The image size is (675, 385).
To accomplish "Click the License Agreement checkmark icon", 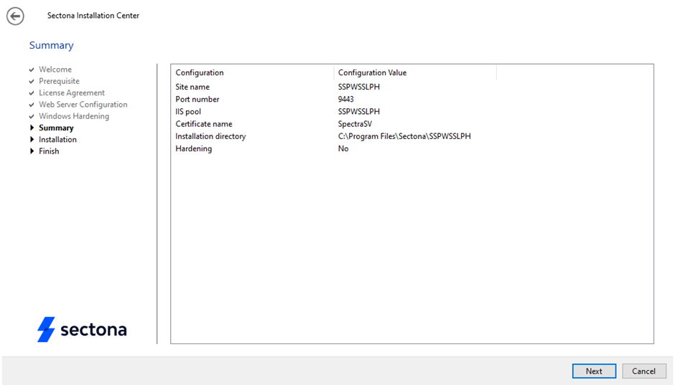I will [32, 93].
